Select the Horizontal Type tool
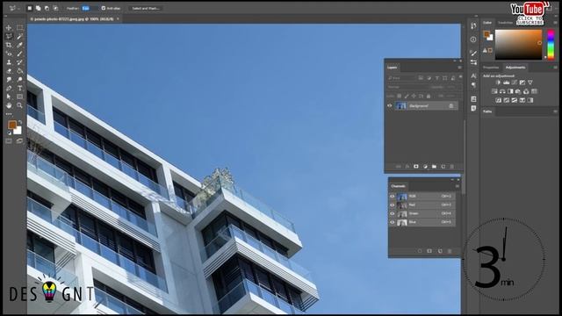Image resolution: width=562 pixels, height=316 pixels. [19, 88]
